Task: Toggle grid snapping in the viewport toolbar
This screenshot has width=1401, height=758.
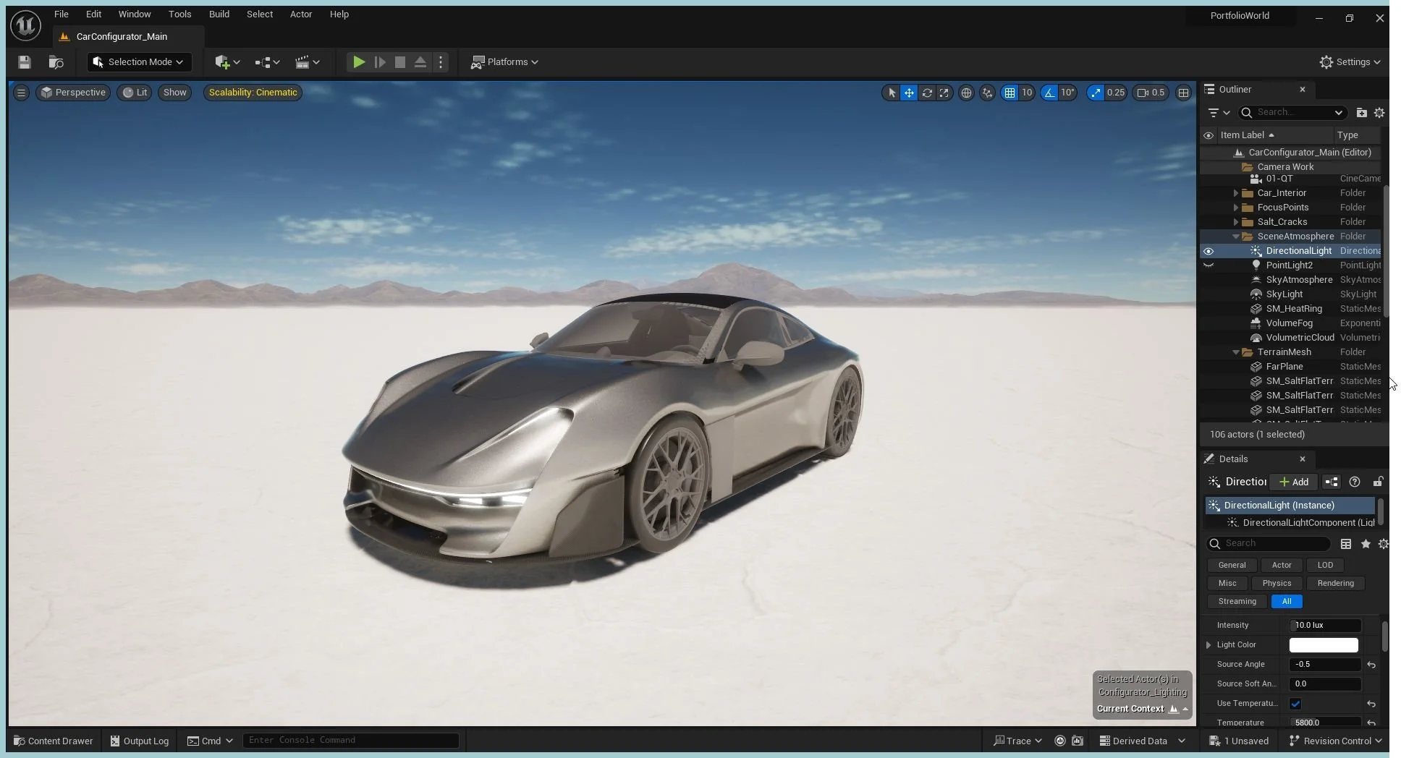Action: 1010,93
